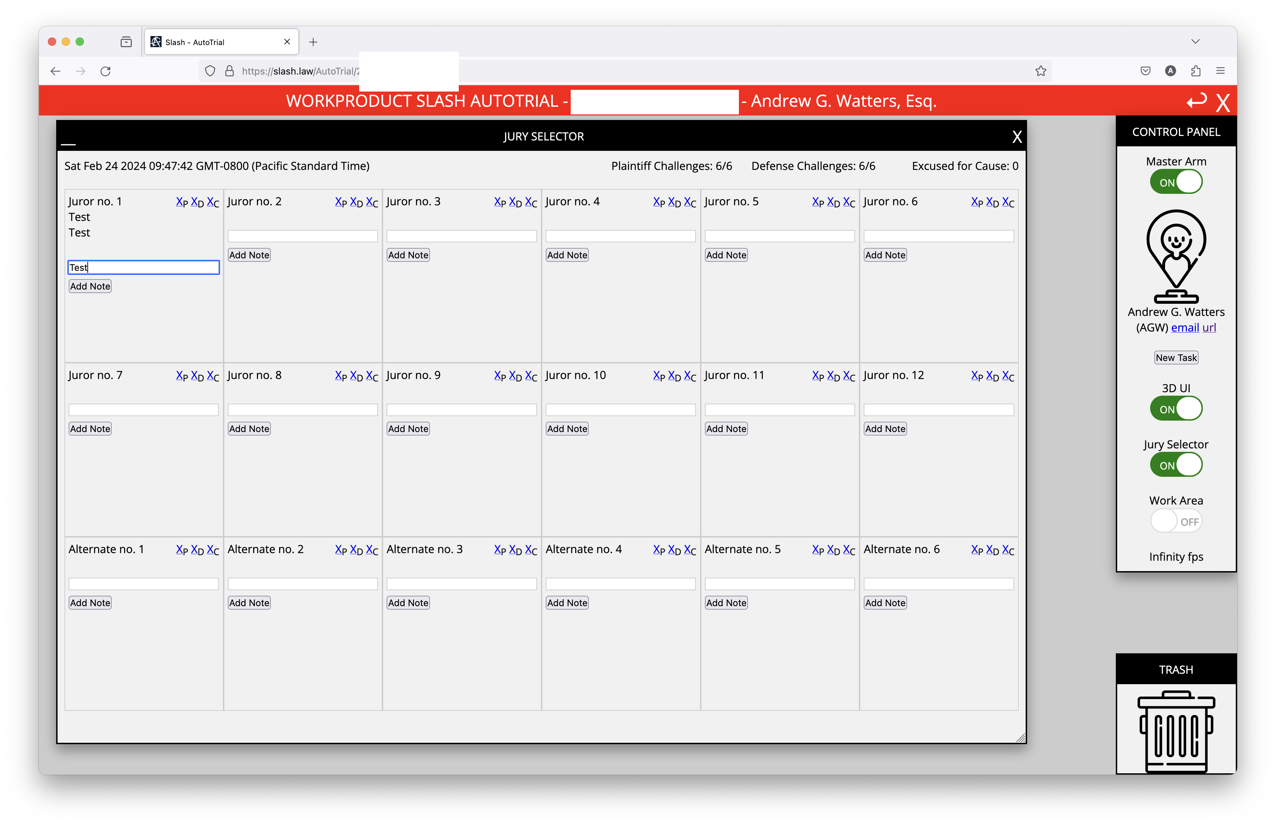Reload the page with refresh icon

(x=106, y=71)
